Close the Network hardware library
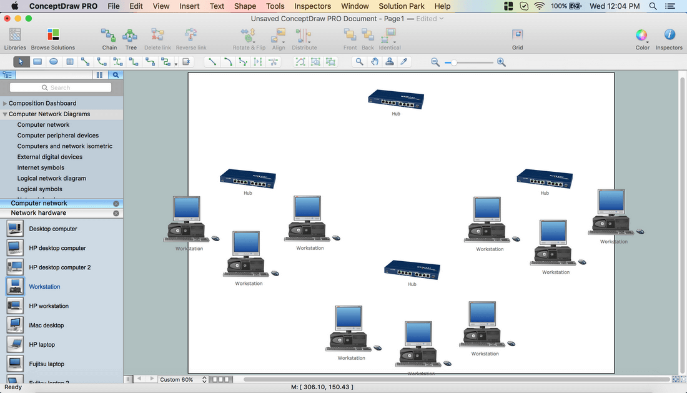Screen dimensions: 687x393 click(x=116, y=213)
